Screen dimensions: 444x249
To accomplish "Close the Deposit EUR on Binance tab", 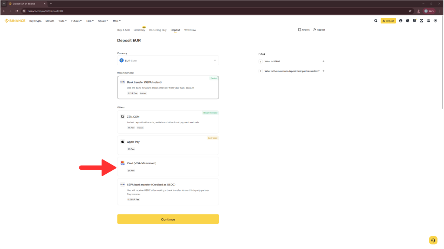I will [x=45, y=3].
